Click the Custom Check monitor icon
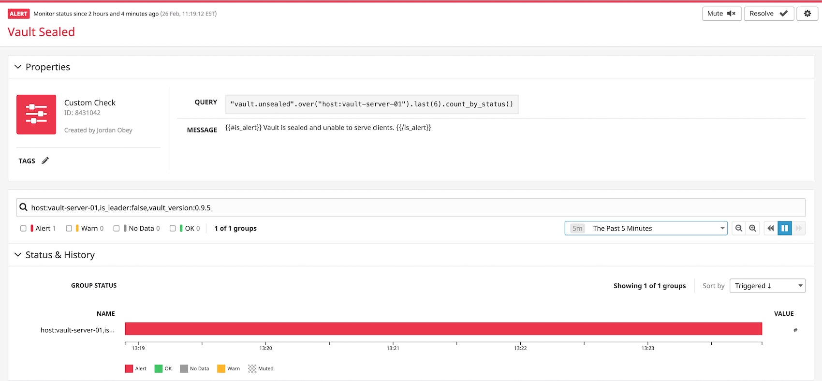 pos(36,115)
